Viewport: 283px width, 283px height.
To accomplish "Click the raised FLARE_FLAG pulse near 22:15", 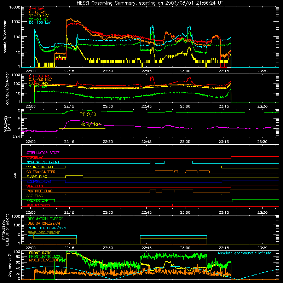I will click(x=74, y=176).
